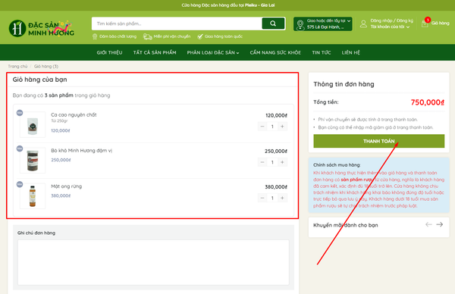Decrease Mật ong rừng quantity
This screenshot has height=294, width=455.
[x=262, y=198]
